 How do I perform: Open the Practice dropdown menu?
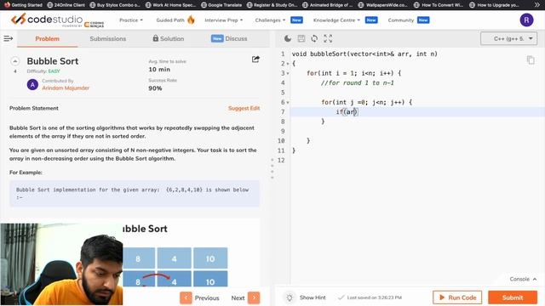pos(131,20)
